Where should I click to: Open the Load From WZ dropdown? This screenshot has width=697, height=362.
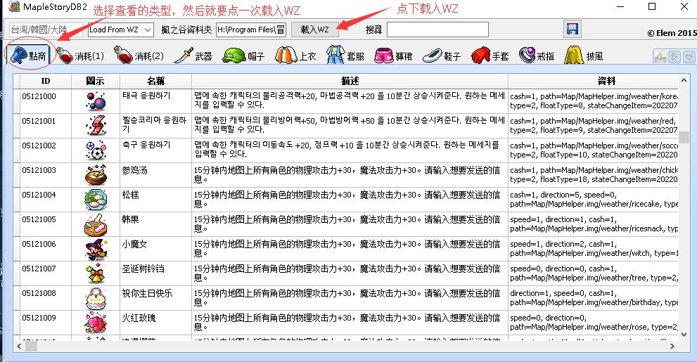(x=121, y=30)
